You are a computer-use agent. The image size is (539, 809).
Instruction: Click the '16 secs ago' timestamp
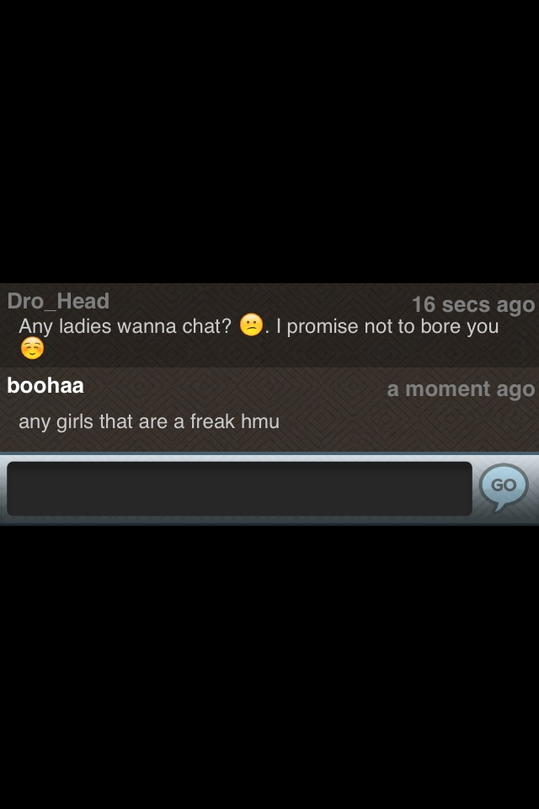[473, 304]
